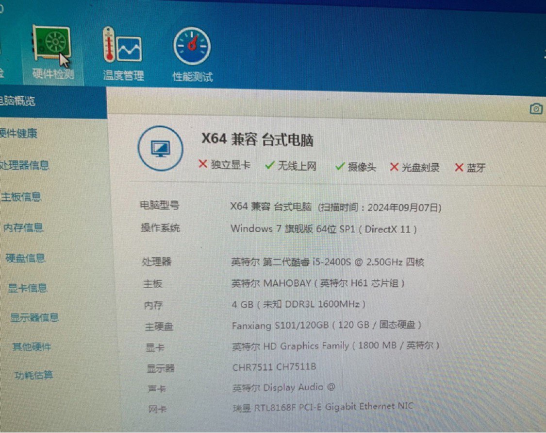Show 显示器信息 details
Screen dimensions: 546x433
[x=34, y=318]
